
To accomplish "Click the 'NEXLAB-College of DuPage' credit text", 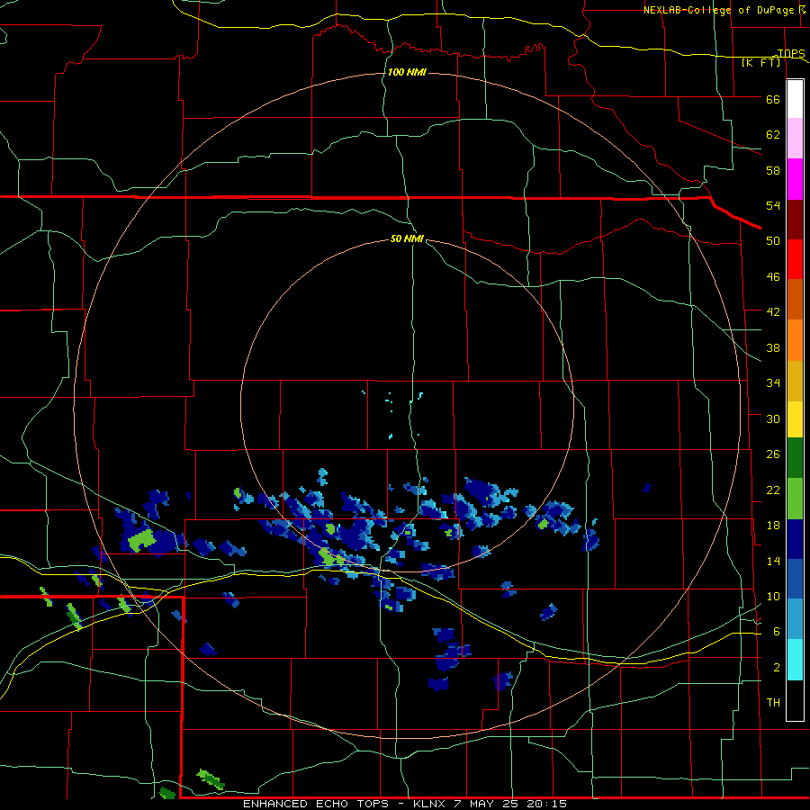I will pyautogui.click(x=718, y=10).
